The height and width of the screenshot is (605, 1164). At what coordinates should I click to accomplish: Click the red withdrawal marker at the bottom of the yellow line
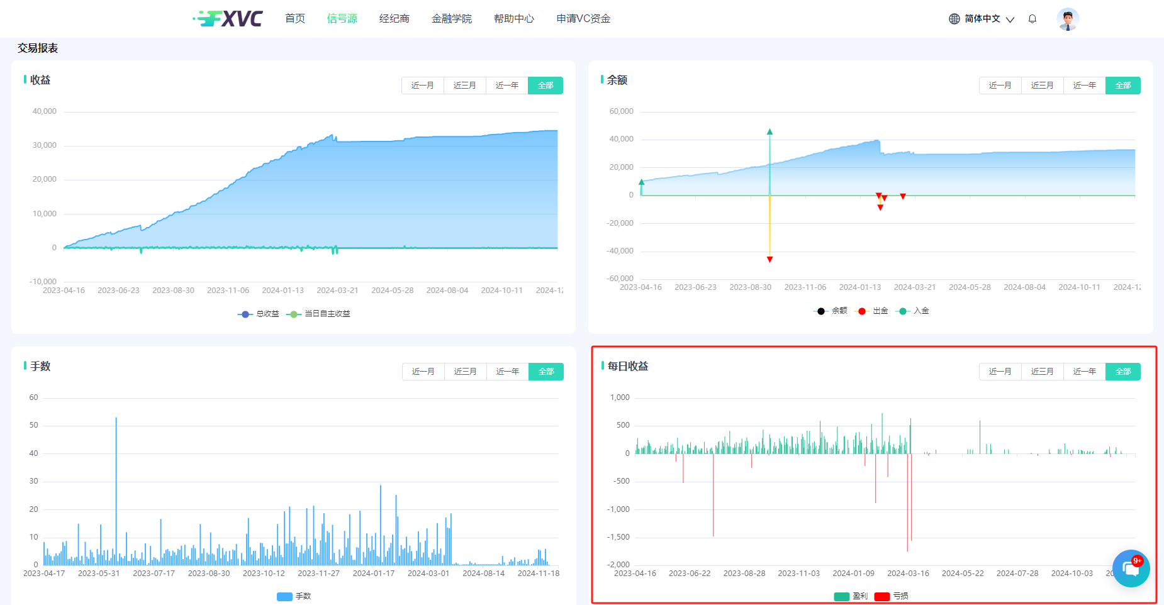769,259
